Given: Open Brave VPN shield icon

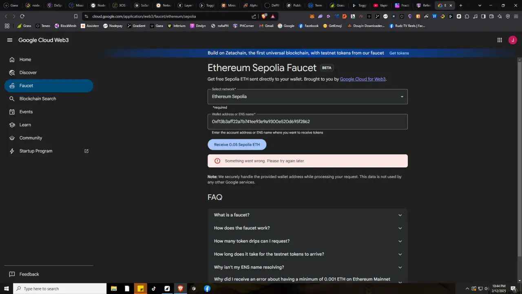Looking at the screenshot, I should pyautogui.click(x=508, y=16).
